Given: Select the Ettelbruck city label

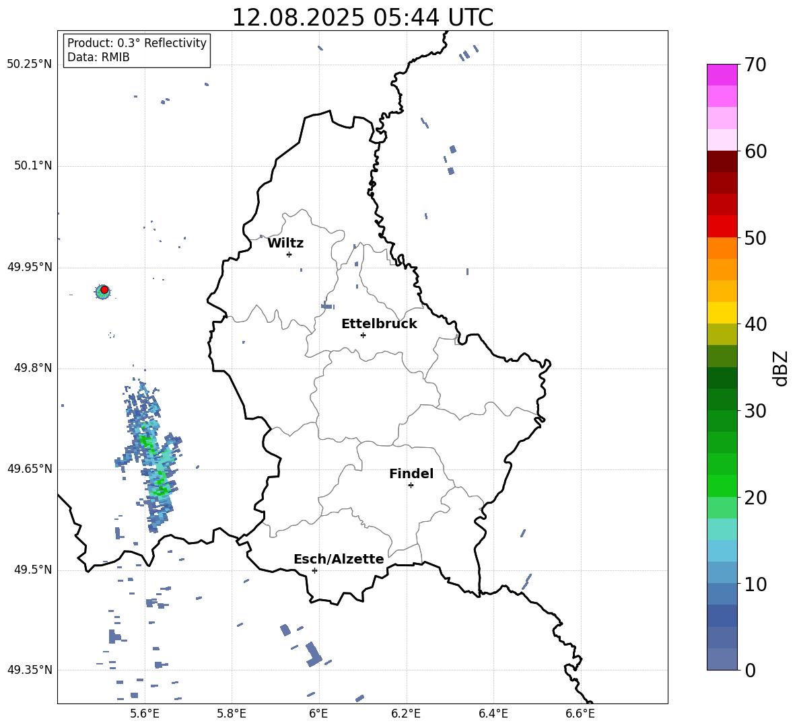Looking at the screenshot, I should pyautogui.click(x=379, y=324).
